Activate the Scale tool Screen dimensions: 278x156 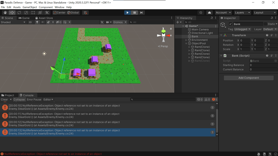point(26,12)
